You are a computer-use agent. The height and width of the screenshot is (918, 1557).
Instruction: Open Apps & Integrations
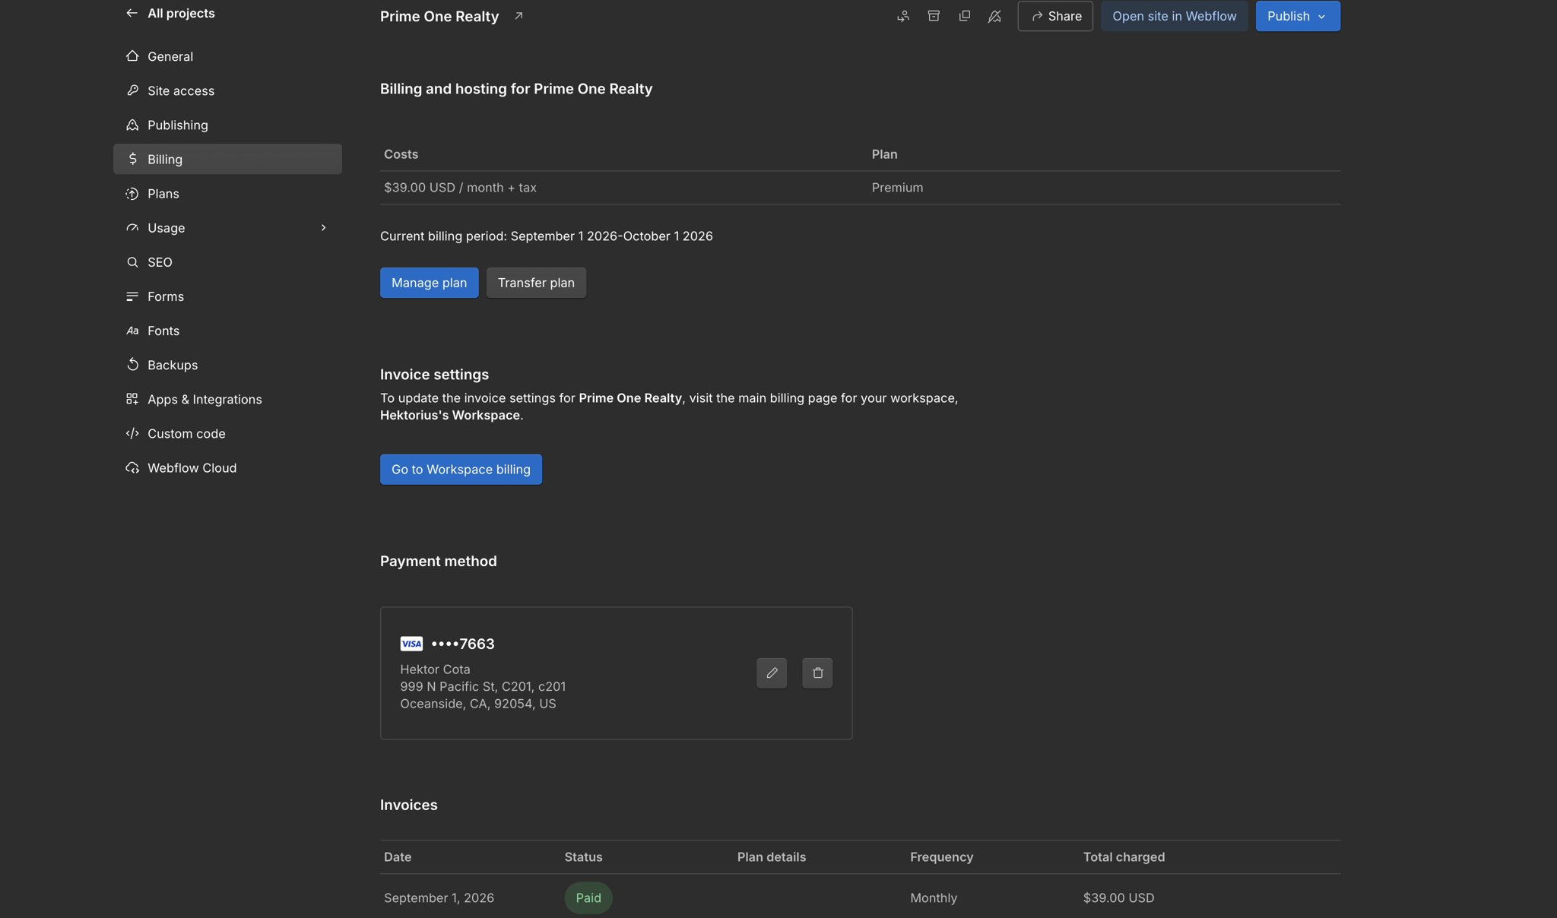click(x=227, y=399)
